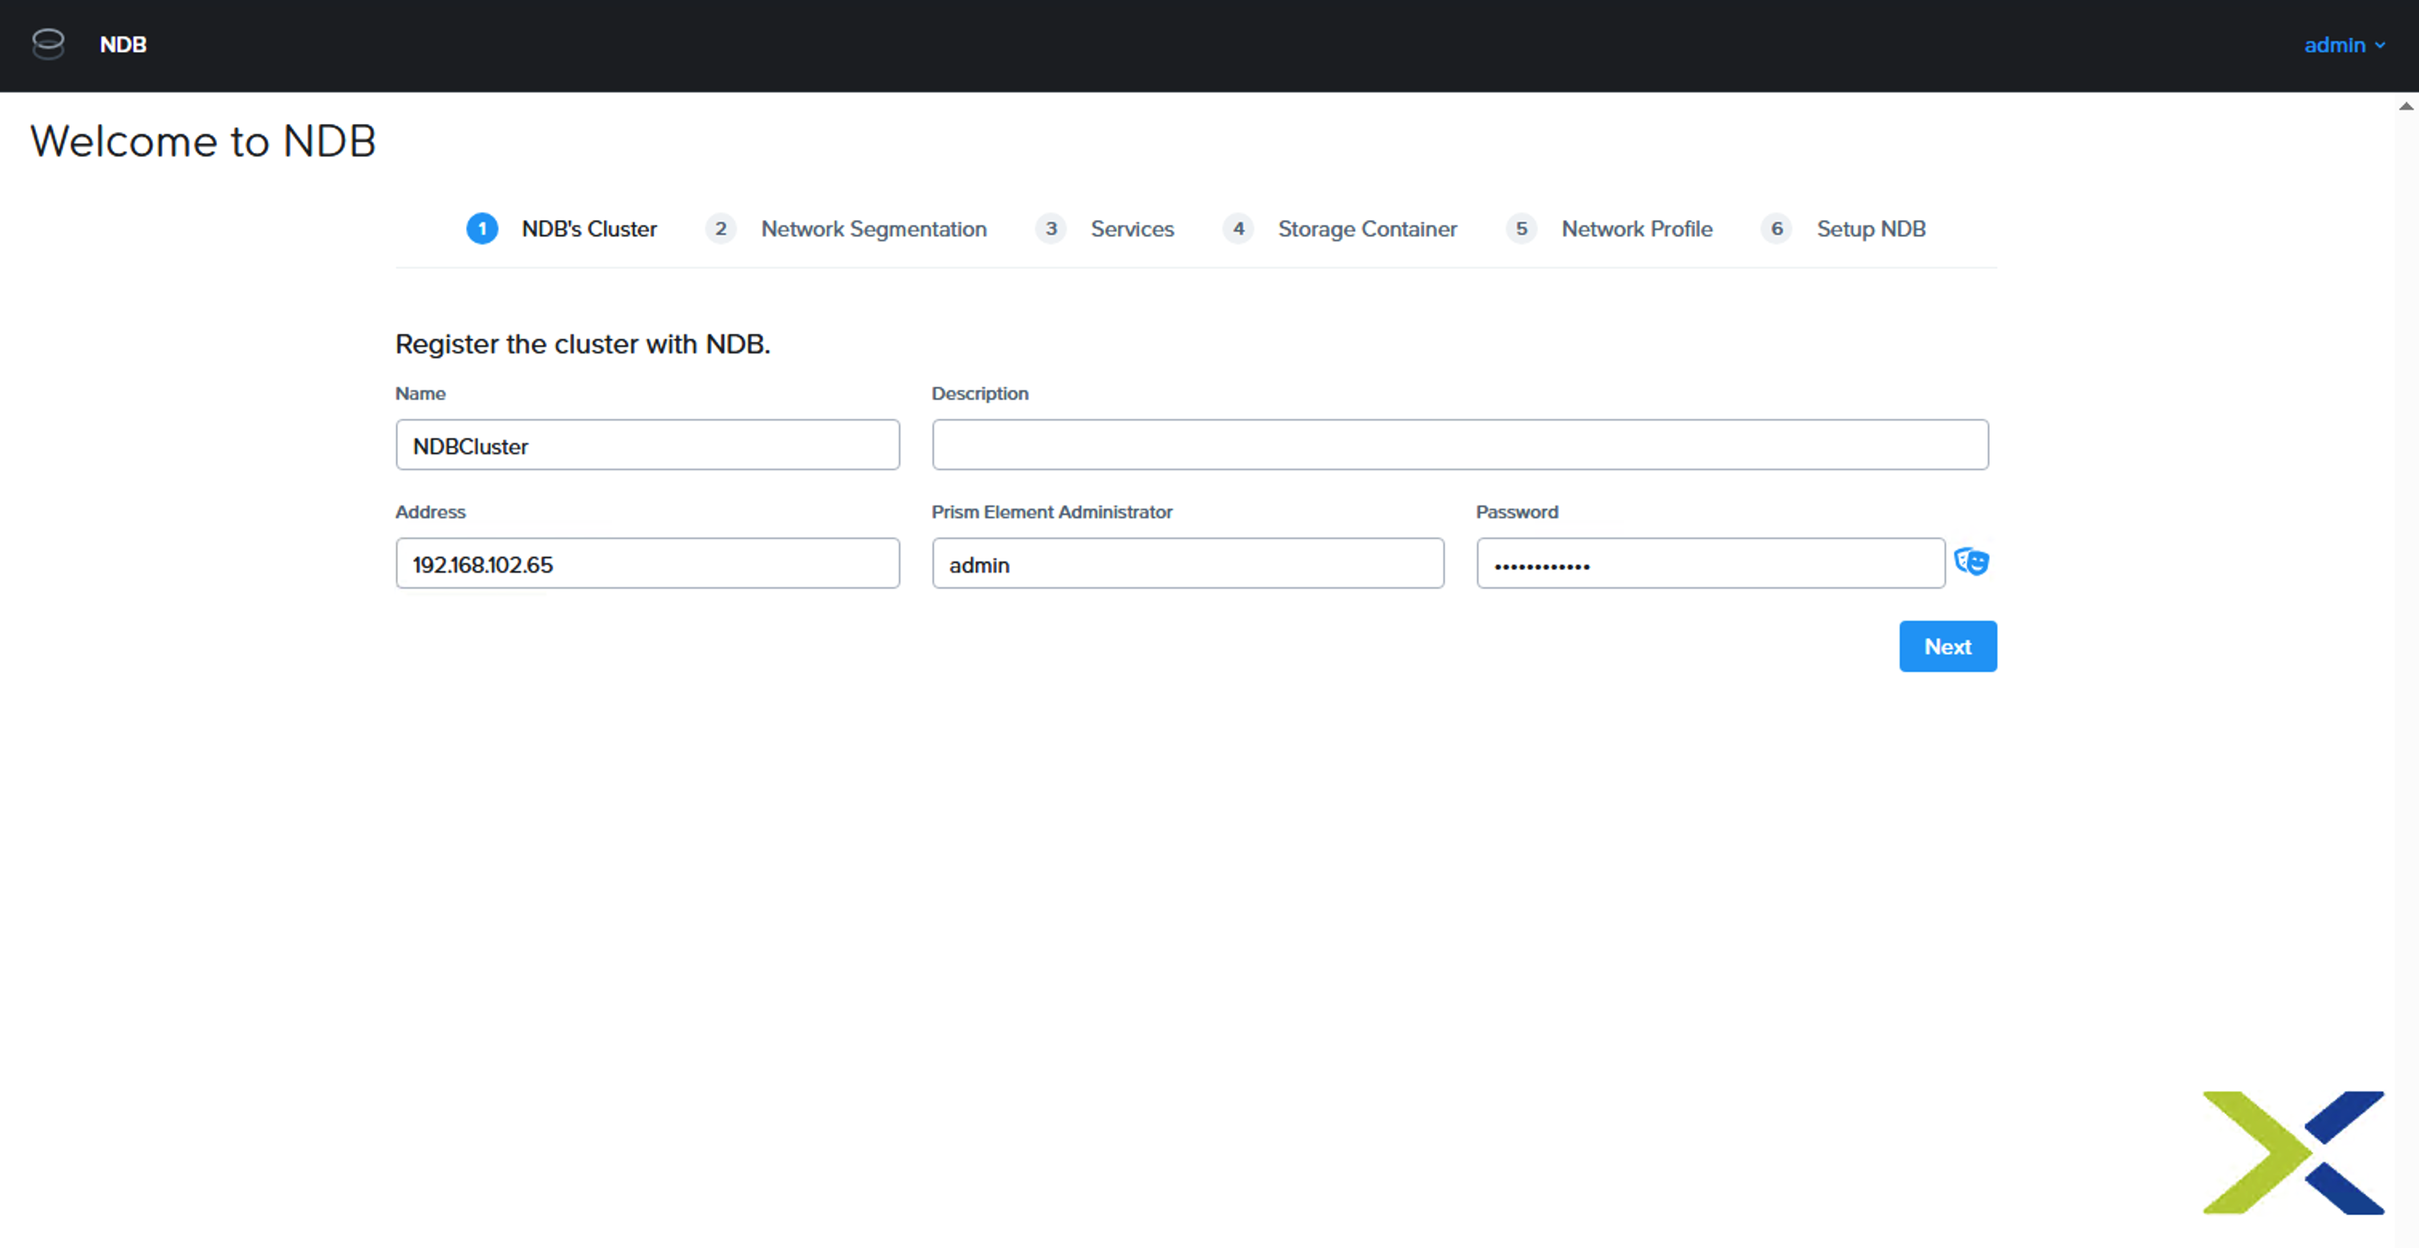The height and width of the screenshot is (1248, 2419).
Task: Click the Next button
Action: 1947,646
